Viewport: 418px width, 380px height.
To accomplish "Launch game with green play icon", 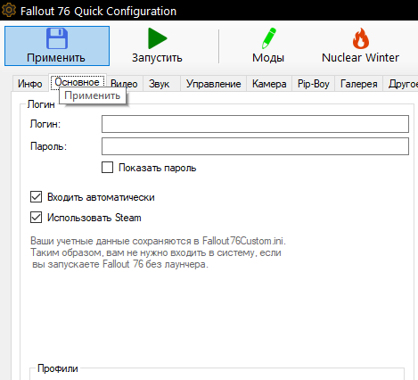I will pos(158,38).
